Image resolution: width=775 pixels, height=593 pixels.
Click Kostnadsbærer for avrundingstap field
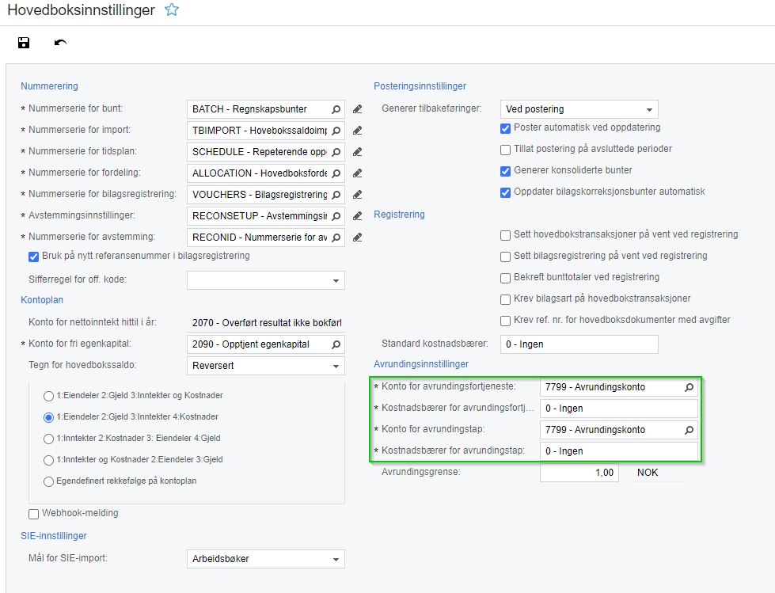pyautogui.click(x=619, y=451)
